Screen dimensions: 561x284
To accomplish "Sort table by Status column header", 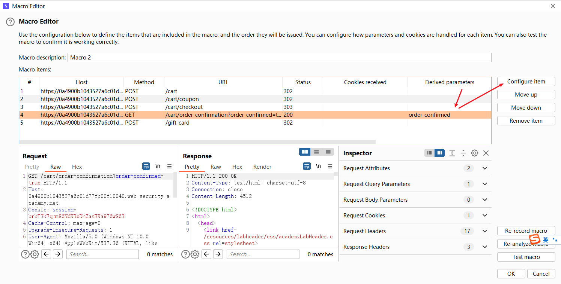I will [303, 82].
